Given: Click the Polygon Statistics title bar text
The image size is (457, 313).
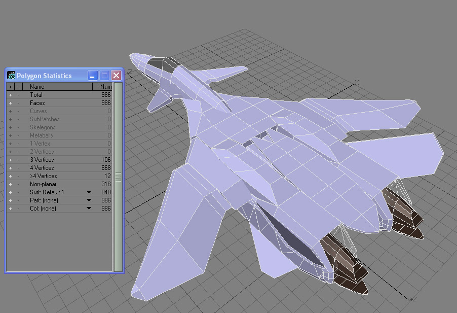Looking at the screenshot, I should coord(44,76).
